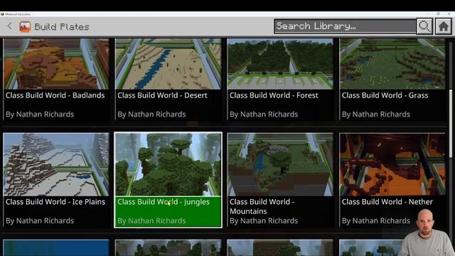
Task: Go to library home with house icon
Action: click(x=443, y=26)
